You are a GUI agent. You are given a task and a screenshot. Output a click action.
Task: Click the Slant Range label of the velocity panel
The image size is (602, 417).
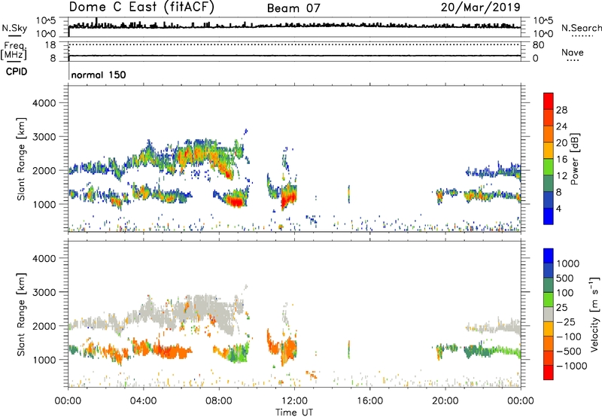click(21, 314)
